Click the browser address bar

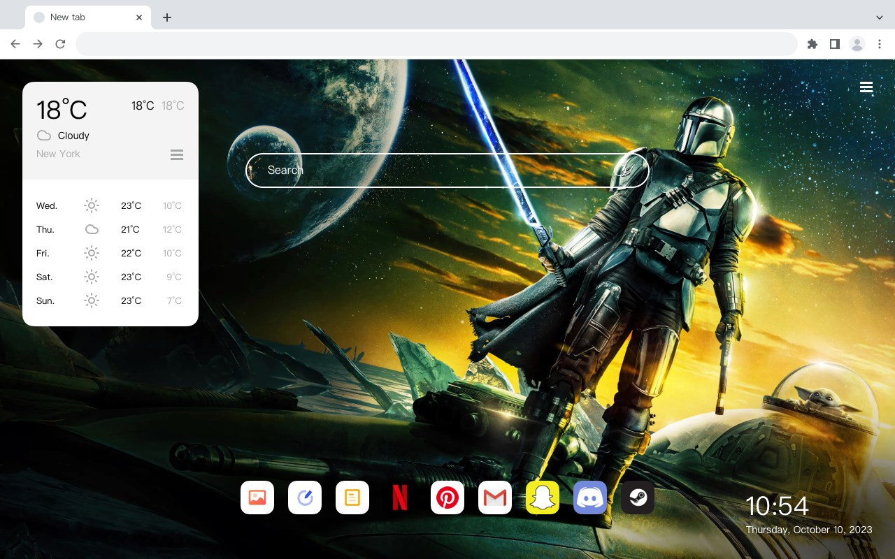coord(436,44)
